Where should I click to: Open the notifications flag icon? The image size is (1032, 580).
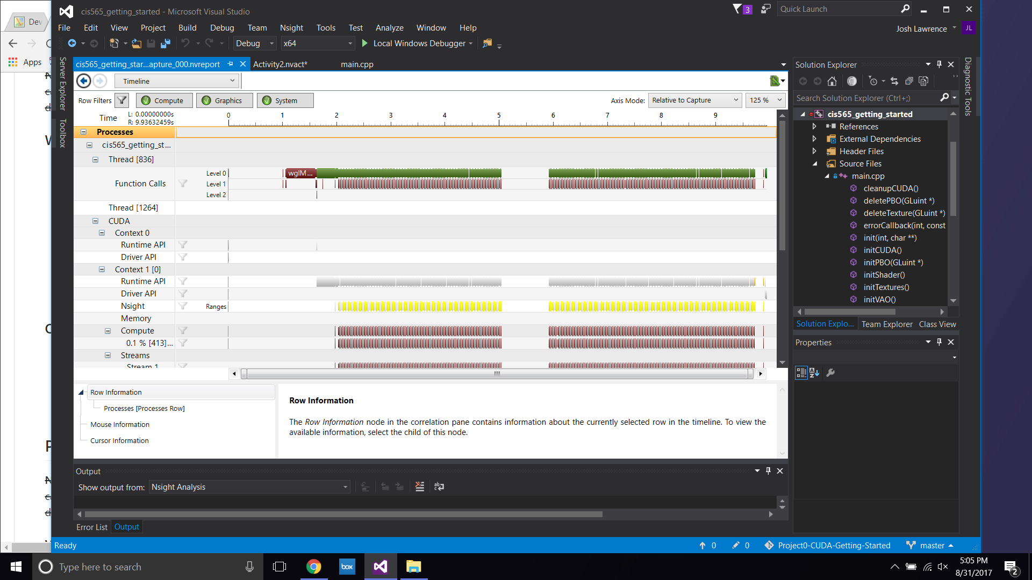point(737,9)
